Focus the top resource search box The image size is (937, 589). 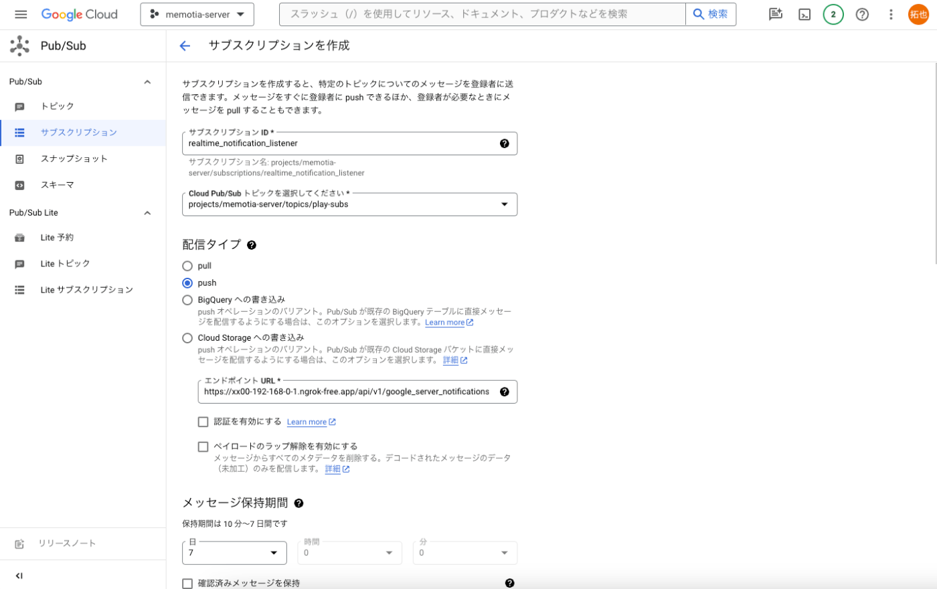click(483, 14)
